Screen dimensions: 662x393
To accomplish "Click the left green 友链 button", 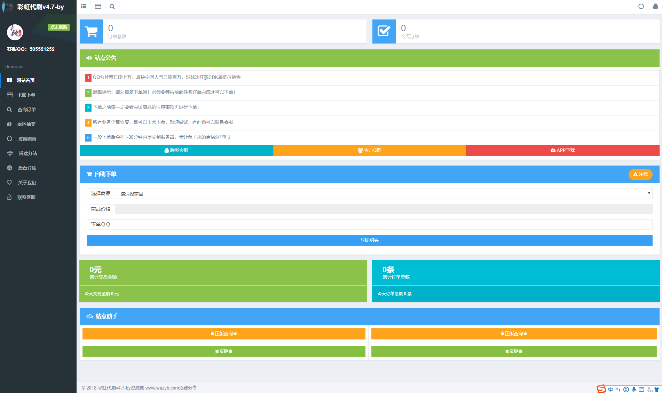I will tap(224, 351).
